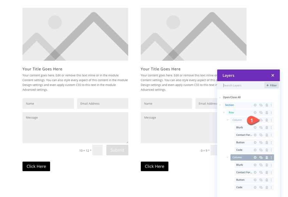The image size is (288, 197).
Task: Open settings for second column's Button layer
Action: point(255,180)
